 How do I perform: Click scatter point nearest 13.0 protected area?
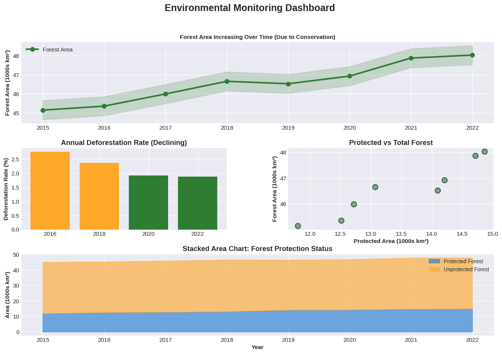pos(375,187)
